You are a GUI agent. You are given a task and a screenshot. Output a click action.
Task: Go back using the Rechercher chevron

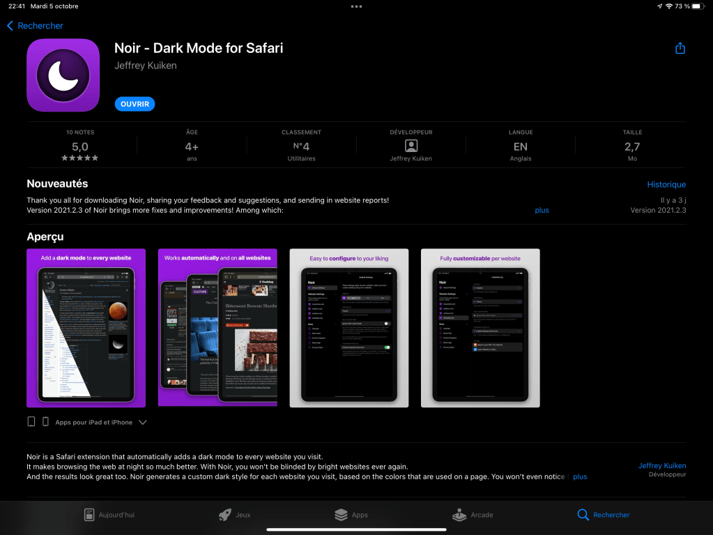pyautogui.click(x=35, y=26)
